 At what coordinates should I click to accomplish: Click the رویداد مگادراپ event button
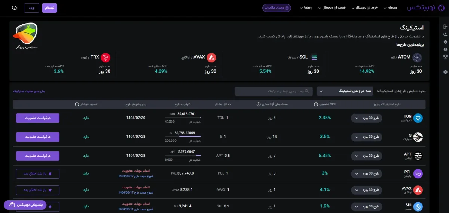point(277,8)
